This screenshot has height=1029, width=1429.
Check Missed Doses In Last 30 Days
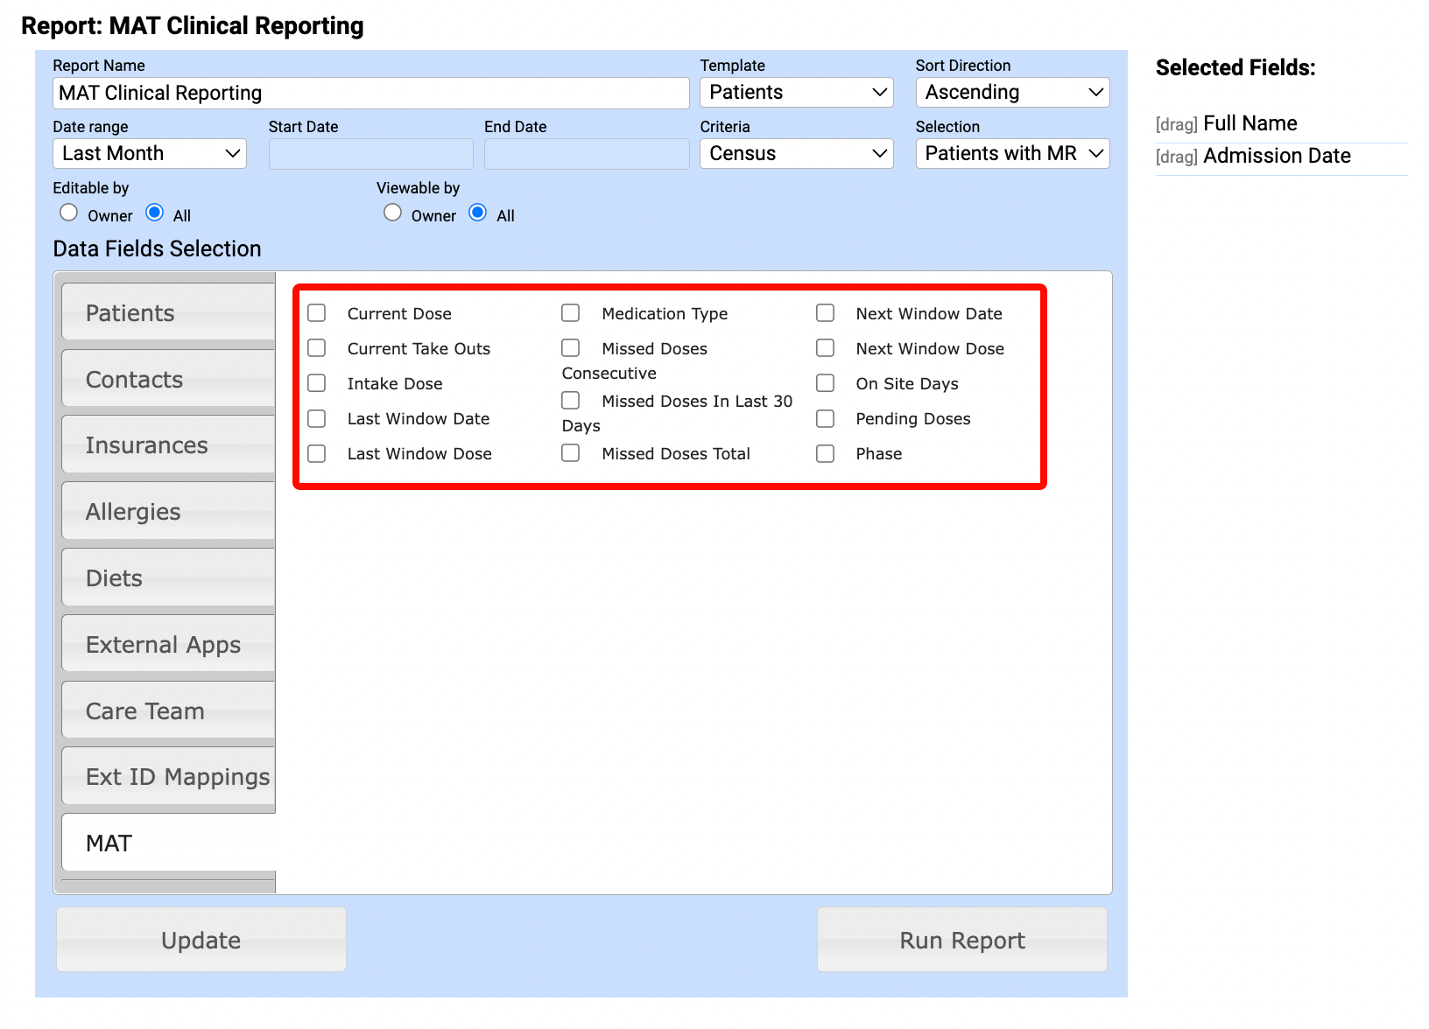point(571,400)
